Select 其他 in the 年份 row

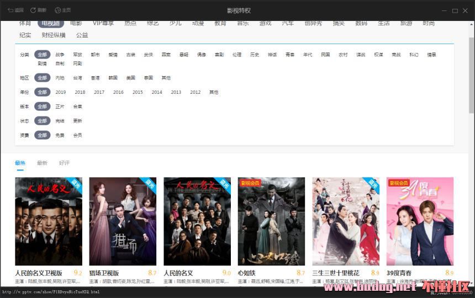click(x=214, y=92)
